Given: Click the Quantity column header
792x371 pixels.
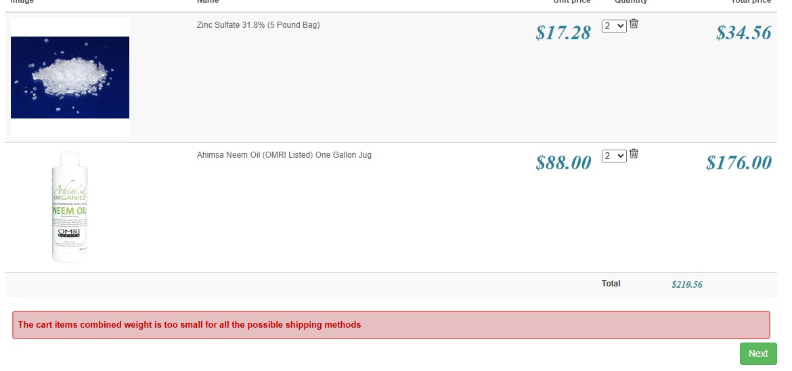Looking at the screenshot, I should [x=630, y=2].
